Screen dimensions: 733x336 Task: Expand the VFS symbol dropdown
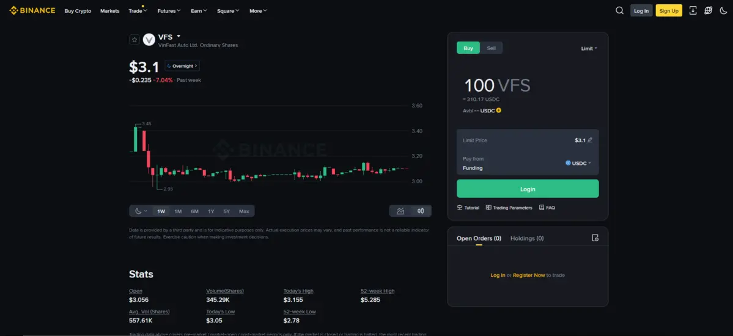179,36
